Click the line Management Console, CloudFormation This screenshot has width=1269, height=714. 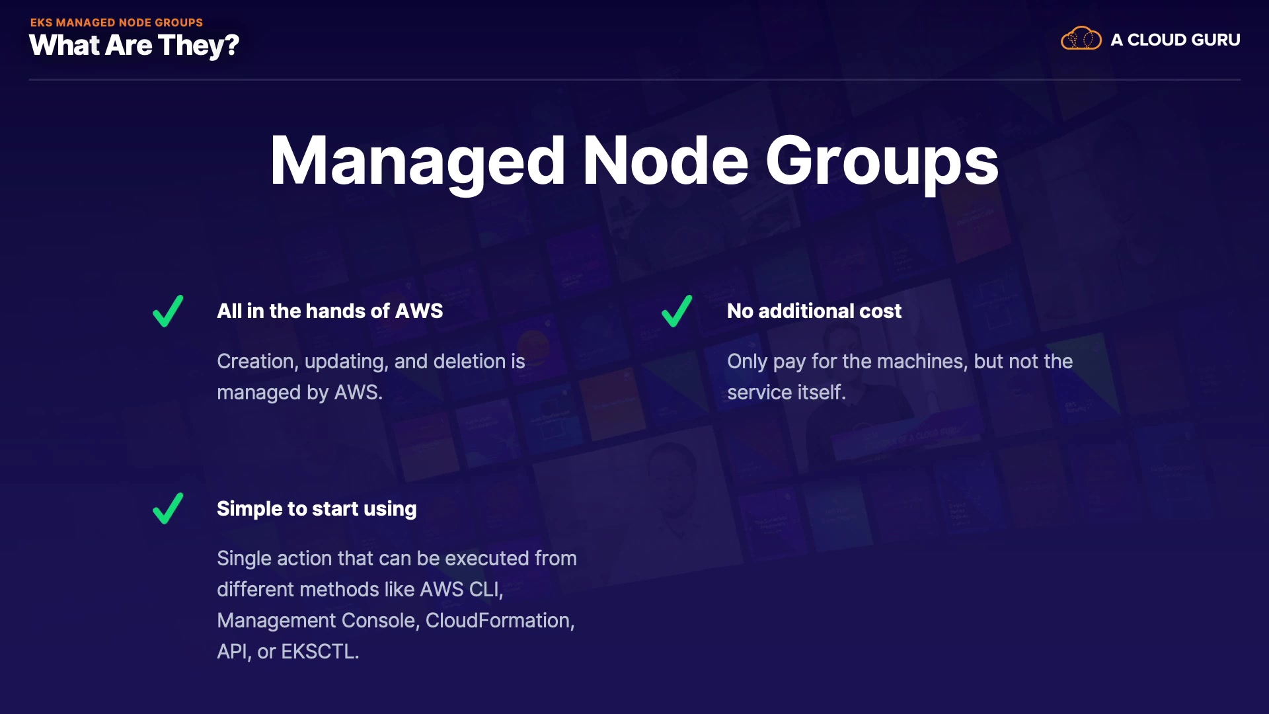395,621
